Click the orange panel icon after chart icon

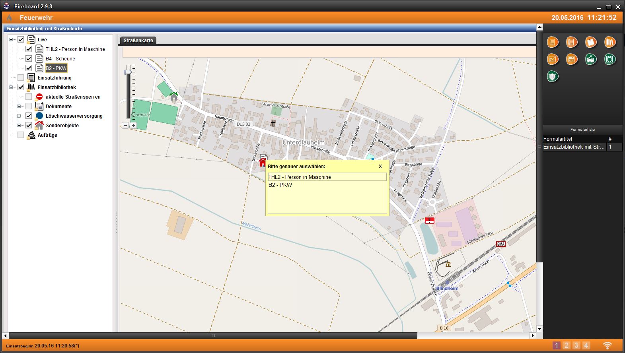point(572,59)
